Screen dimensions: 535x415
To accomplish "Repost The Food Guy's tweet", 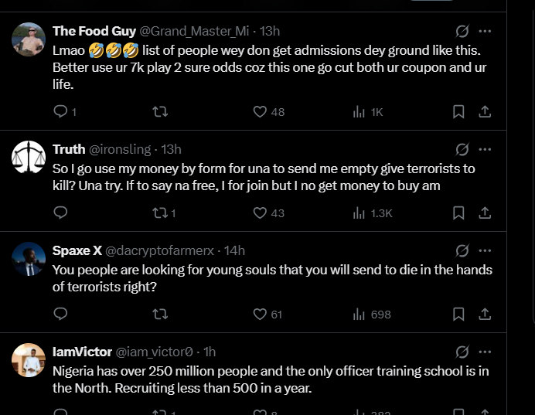I will [160, 111].
